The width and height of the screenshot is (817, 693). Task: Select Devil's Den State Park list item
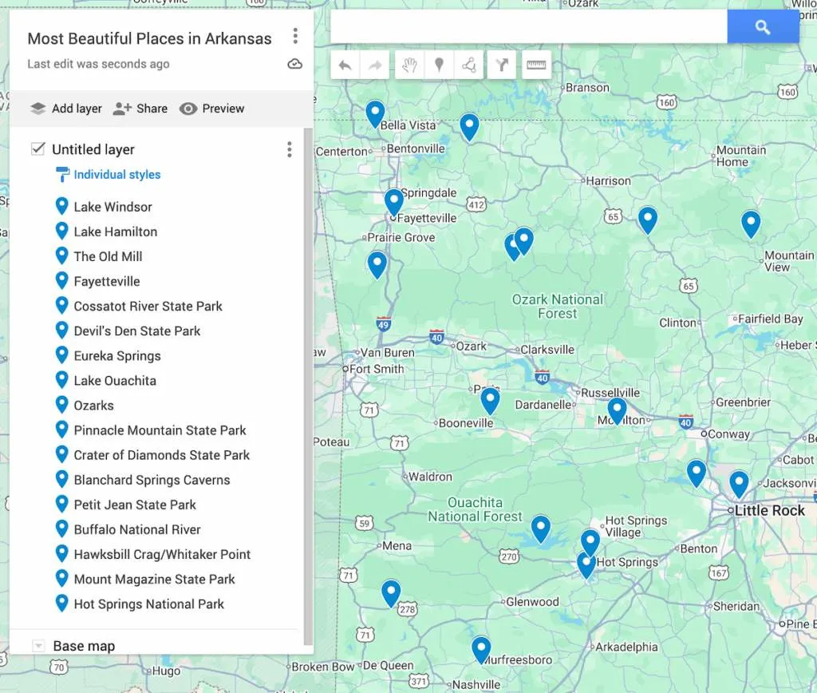click(x=137, y=331)
